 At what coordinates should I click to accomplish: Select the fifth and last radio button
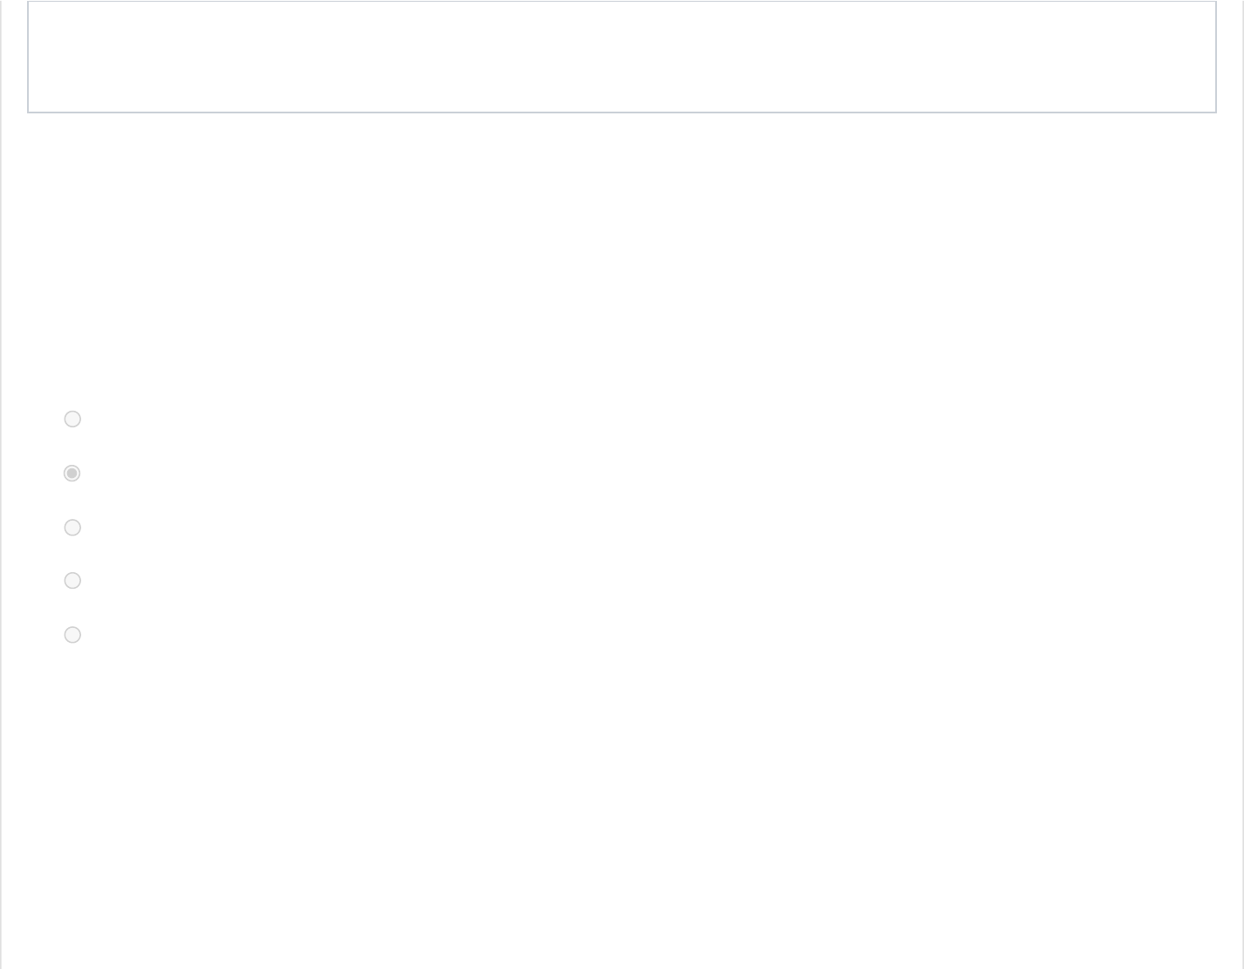[x=72, y=635]
